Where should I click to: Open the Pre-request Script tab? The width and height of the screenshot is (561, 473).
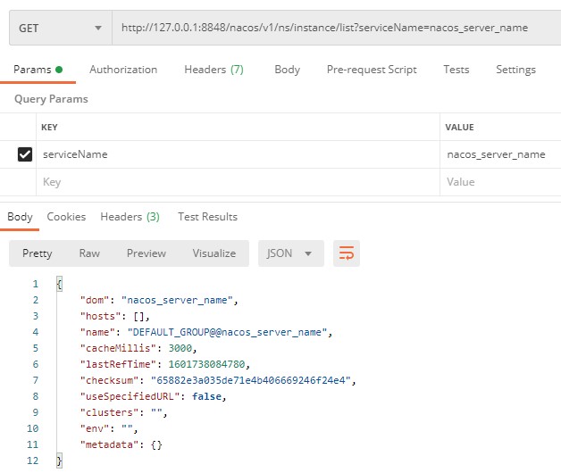point(372,70)
